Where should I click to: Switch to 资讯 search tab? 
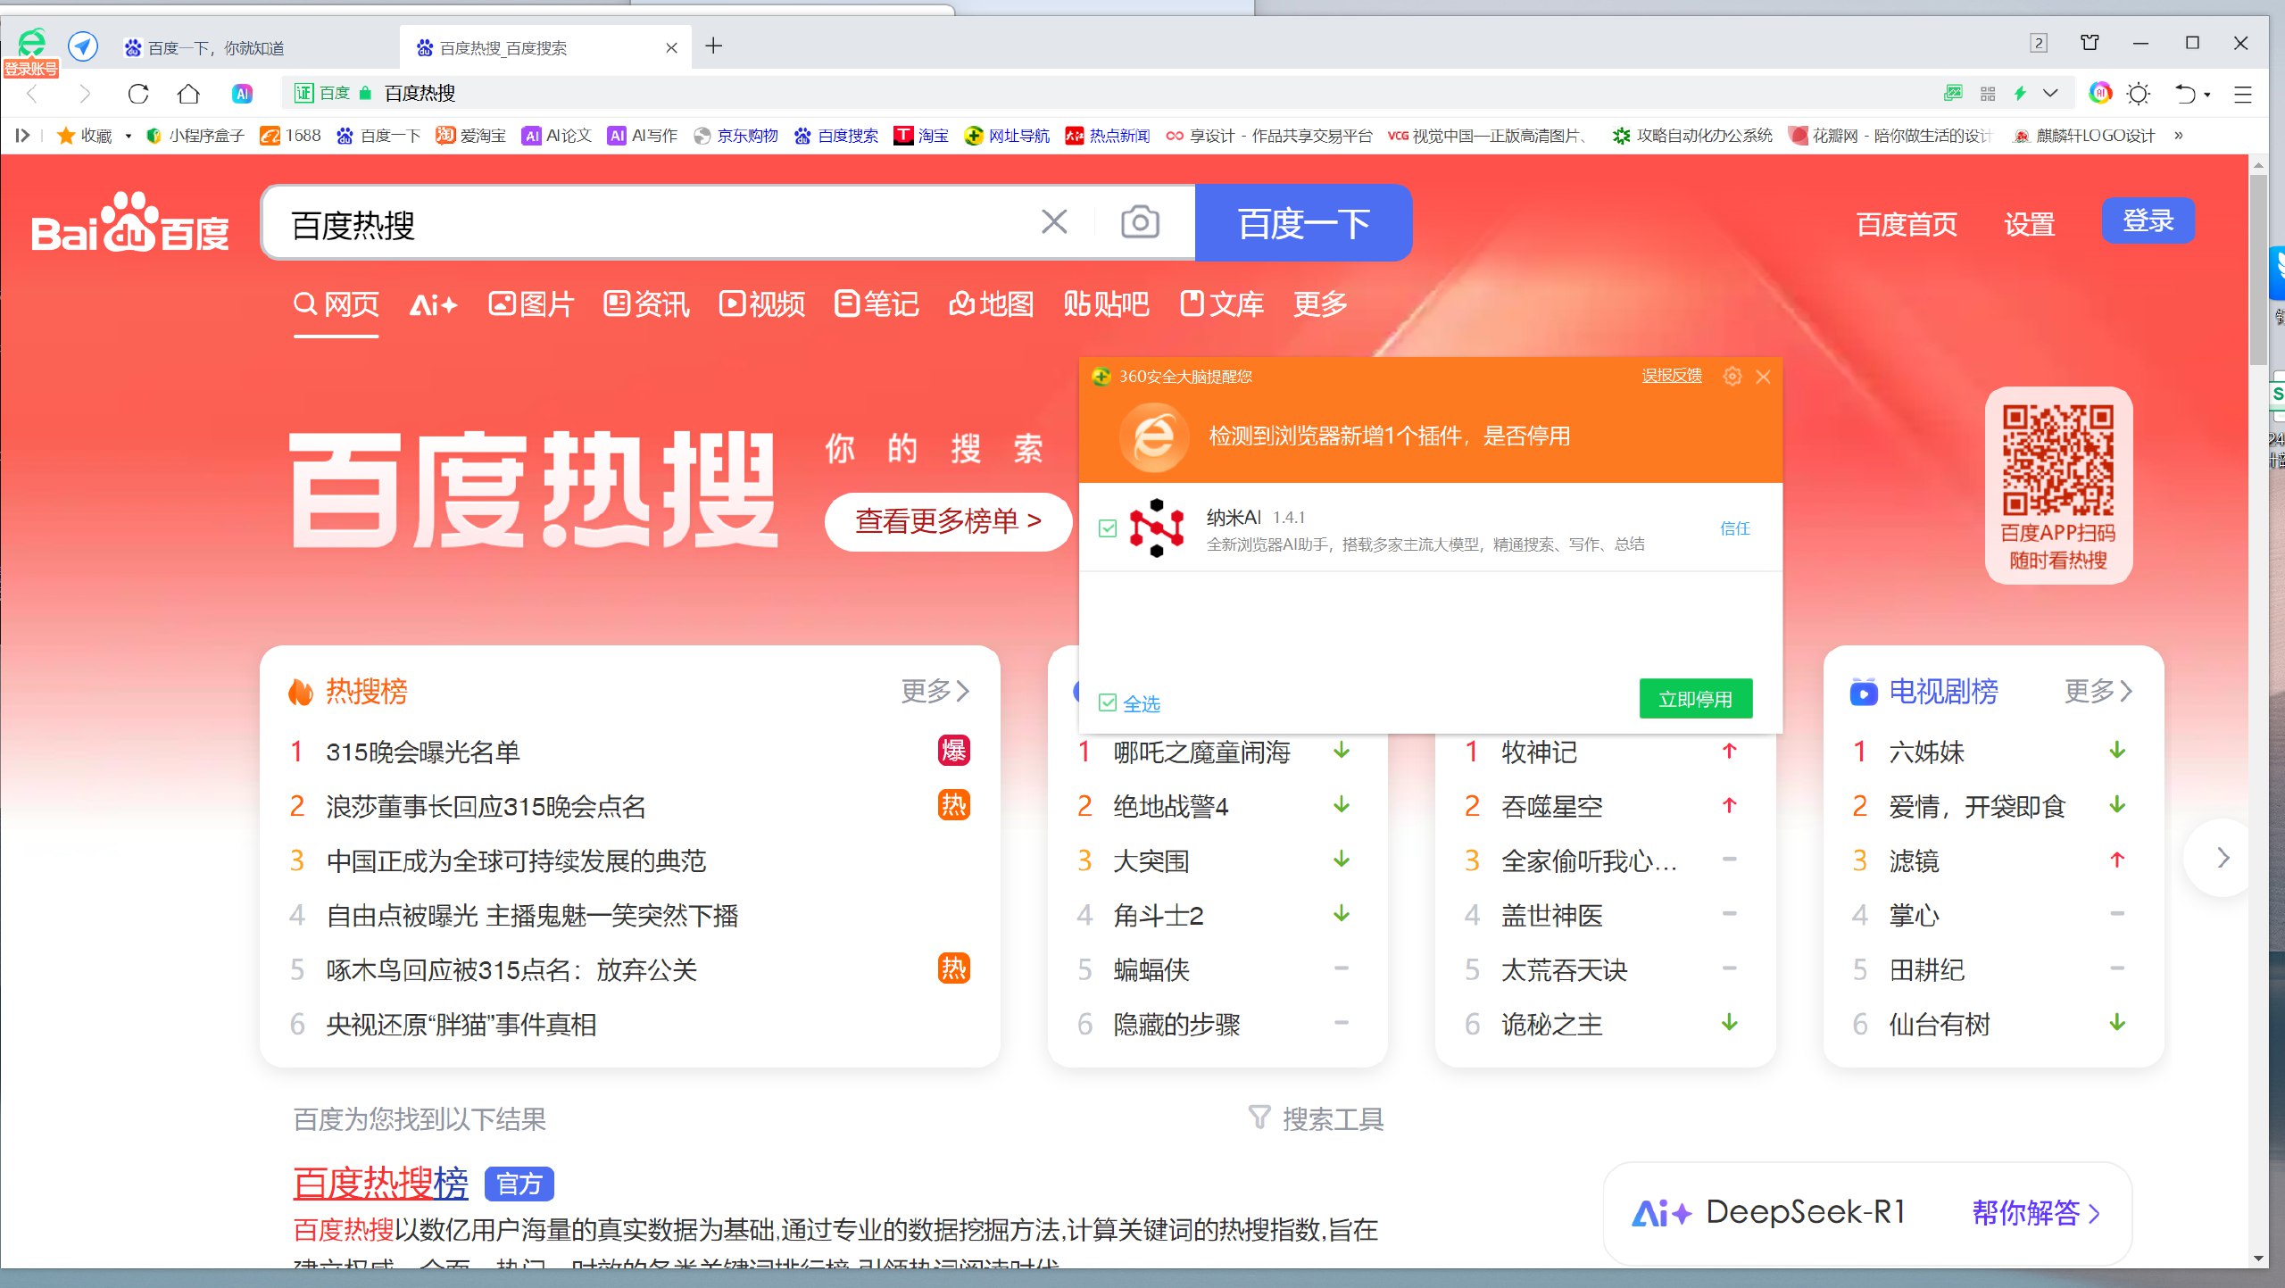(x=646, y=304)
